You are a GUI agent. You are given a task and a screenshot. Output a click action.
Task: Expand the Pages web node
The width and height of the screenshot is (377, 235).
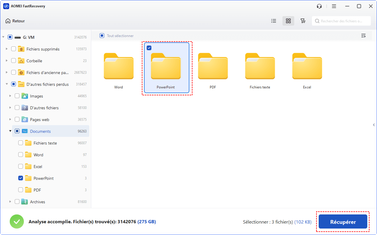10,120
